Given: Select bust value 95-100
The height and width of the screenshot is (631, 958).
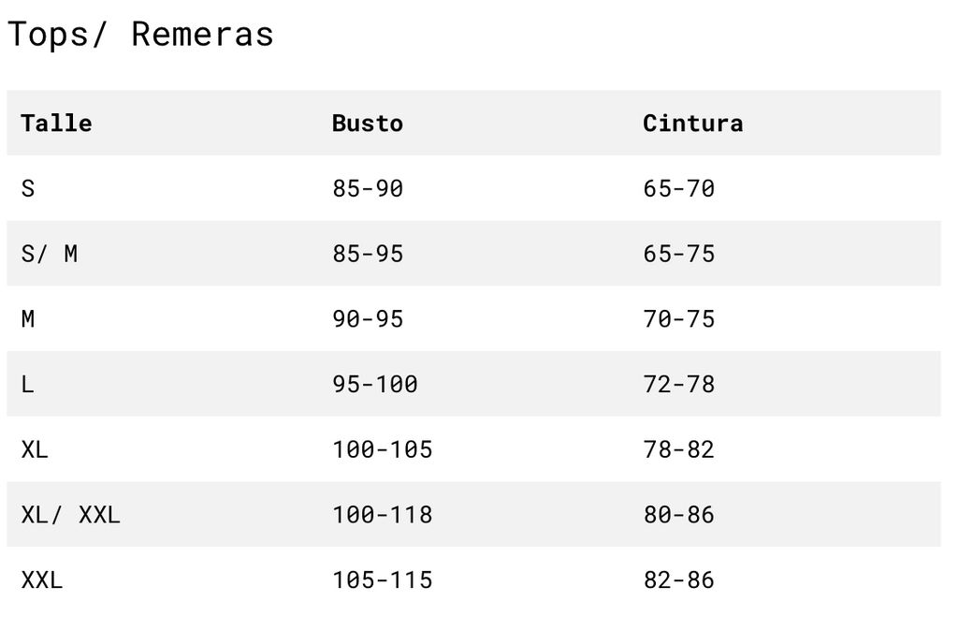Looking at the screenshot, I should pyautogui.click(x=375, y=385).
